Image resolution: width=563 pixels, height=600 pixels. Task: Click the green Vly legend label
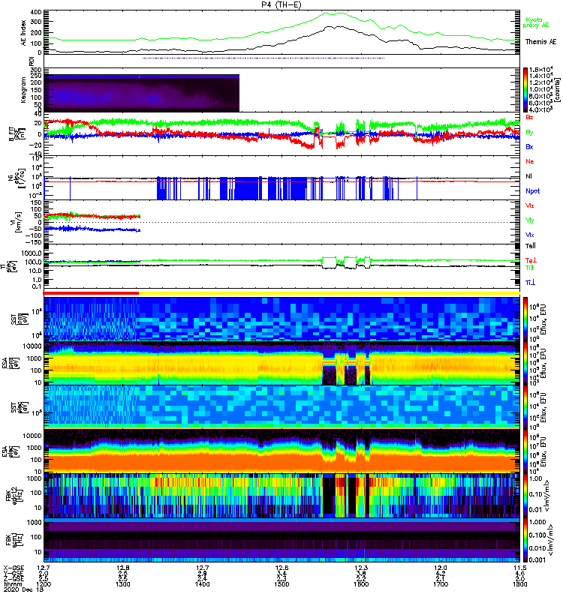pyautogui.click(x=529, y=220)
